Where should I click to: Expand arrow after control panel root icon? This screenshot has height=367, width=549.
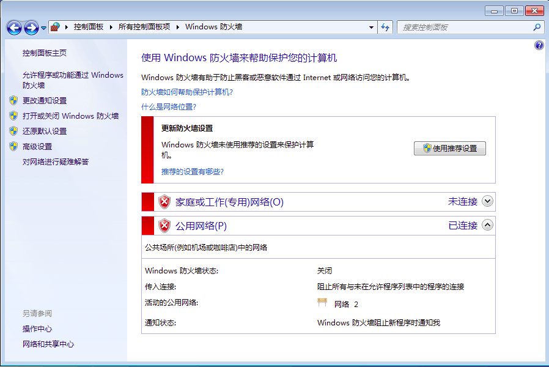(x=66, y=27)
